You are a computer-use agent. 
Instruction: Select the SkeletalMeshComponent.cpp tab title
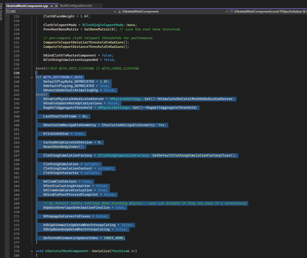(27, 6)
